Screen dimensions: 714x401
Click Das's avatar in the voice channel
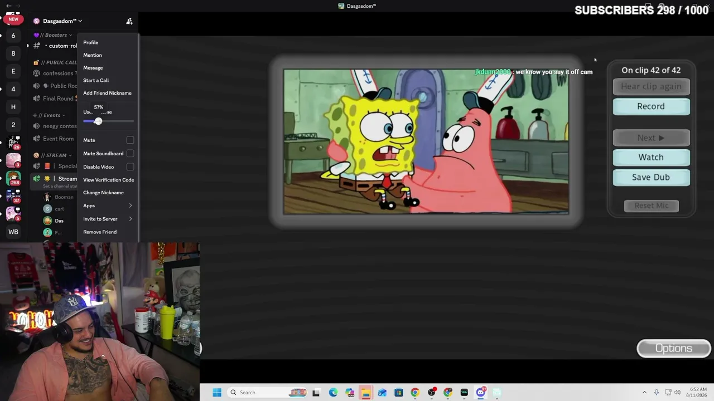[x=47, y=221]
